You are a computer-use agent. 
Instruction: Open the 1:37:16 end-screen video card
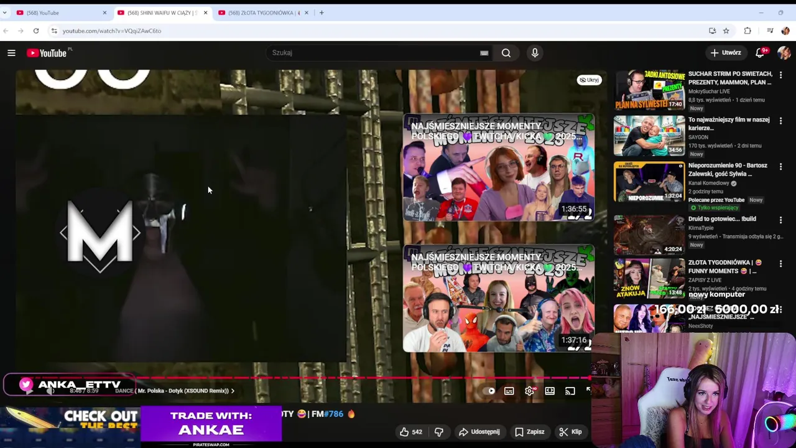[499, 299]
